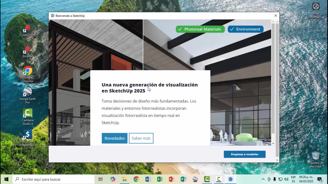Viewport: 328px width, 184px height.
Task: Open the Windows Start menu
Action: coord(6,179)
